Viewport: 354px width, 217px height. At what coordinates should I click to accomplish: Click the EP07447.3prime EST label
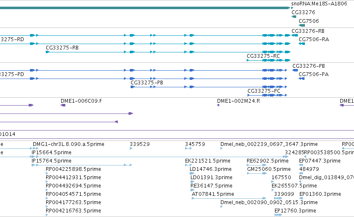click(320, 161)
